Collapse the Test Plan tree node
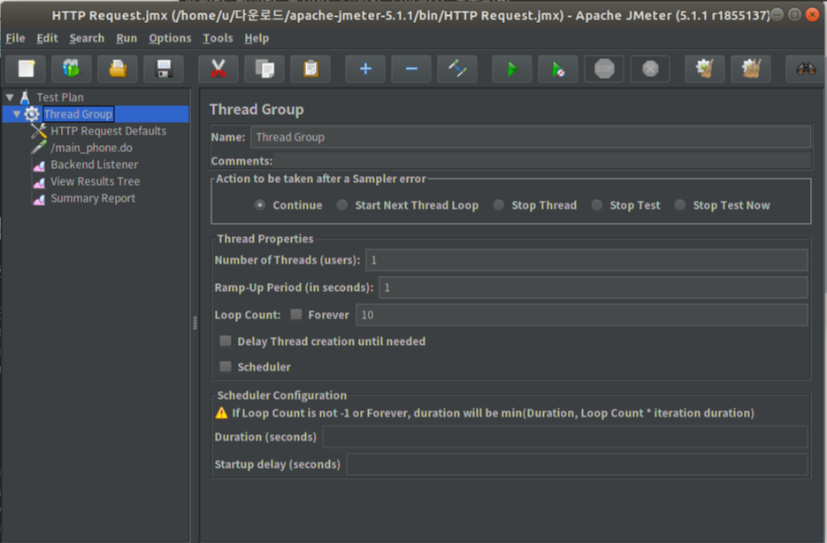This screenshot has height=543, width=827. pos(10,97)
